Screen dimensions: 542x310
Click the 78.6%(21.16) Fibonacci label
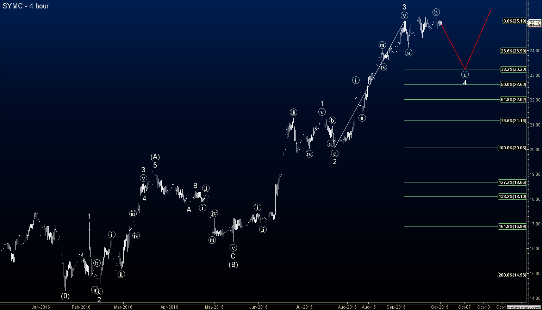click(x=513, y=121)
